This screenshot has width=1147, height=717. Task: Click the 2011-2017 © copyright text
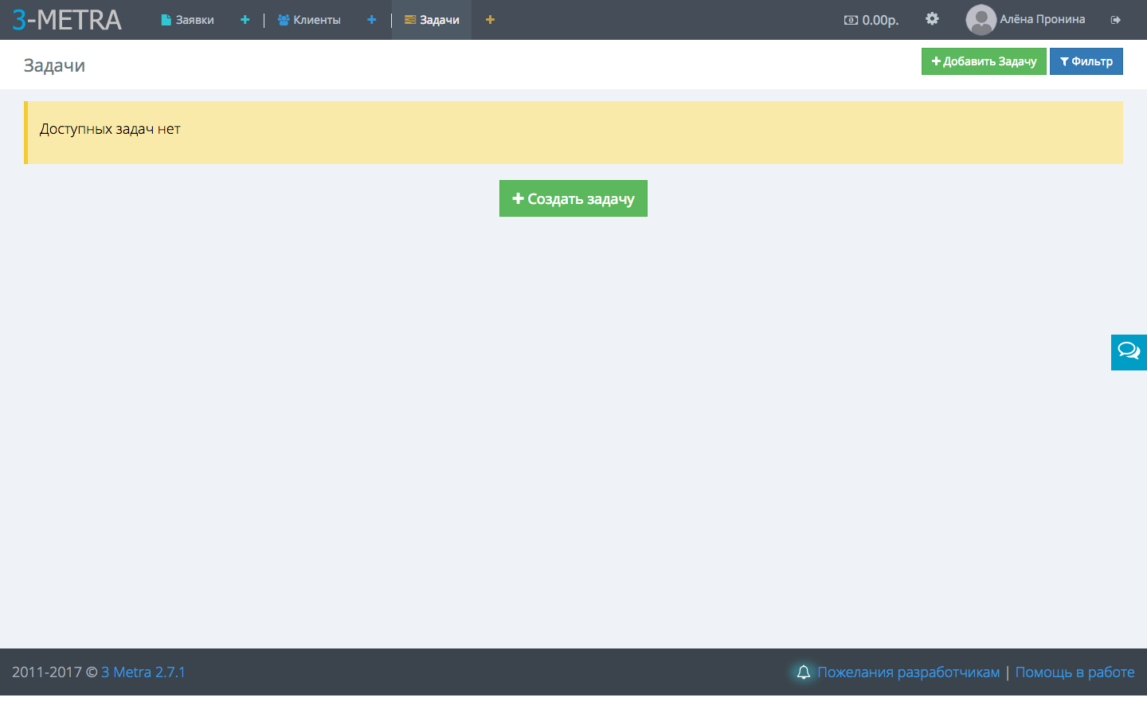point(54,672)
